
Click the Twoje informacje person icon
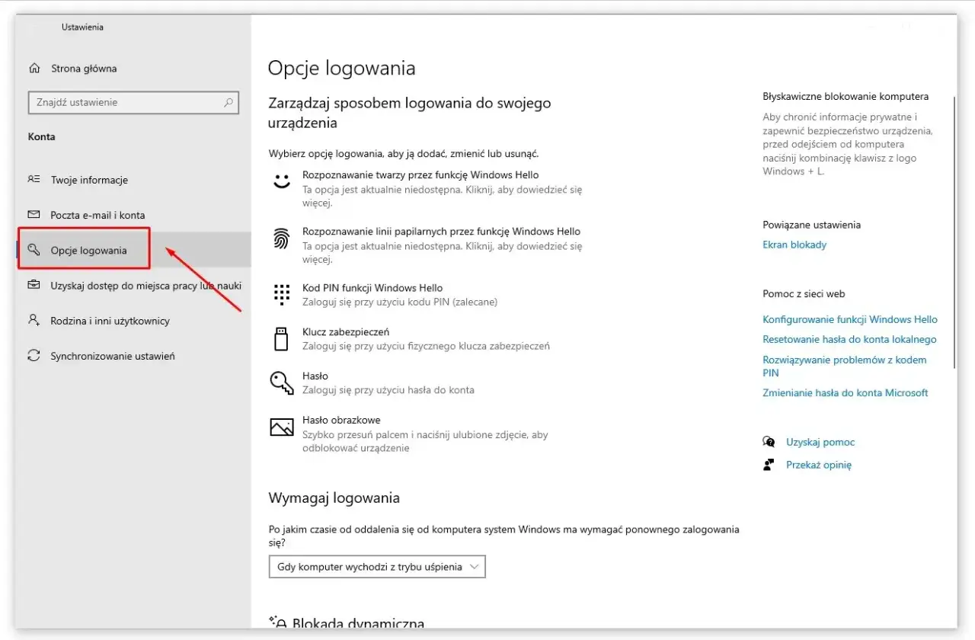click(x=34, y=179)
